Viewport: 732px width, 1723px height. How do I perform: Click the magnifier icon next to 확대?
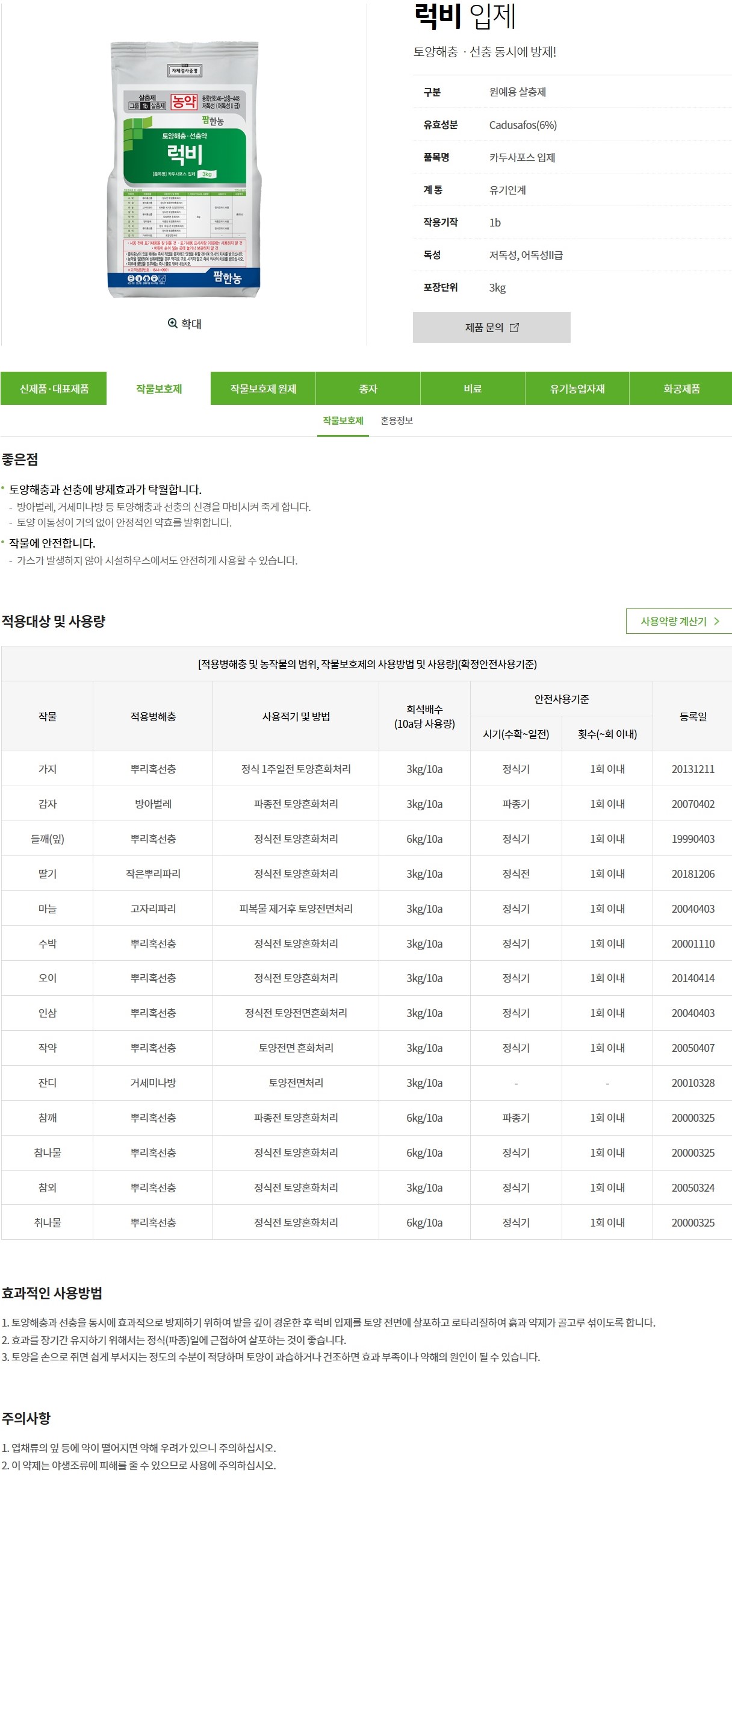[173, 324]
